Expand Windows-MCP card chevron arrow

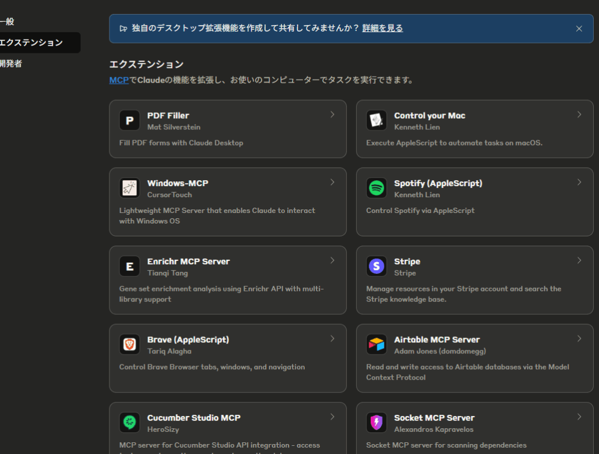point(332,183)
